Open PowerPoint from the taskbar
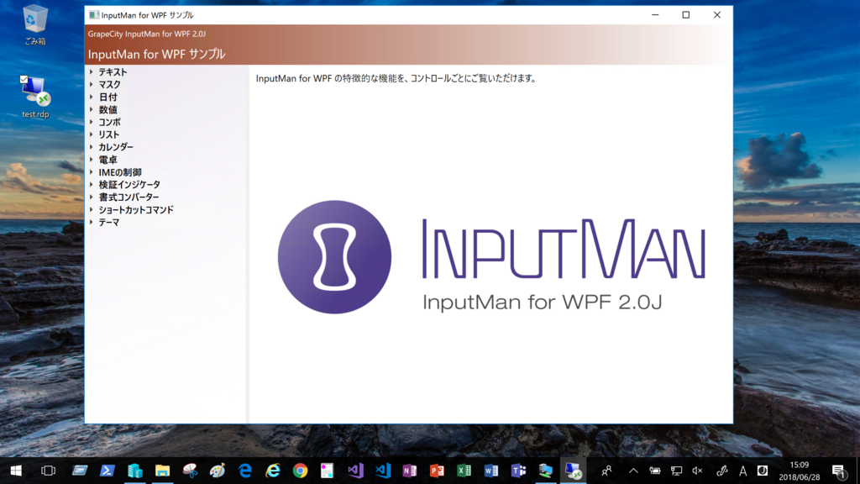The width and height of the screenshot is (860, 484). [x=437, y=471]
